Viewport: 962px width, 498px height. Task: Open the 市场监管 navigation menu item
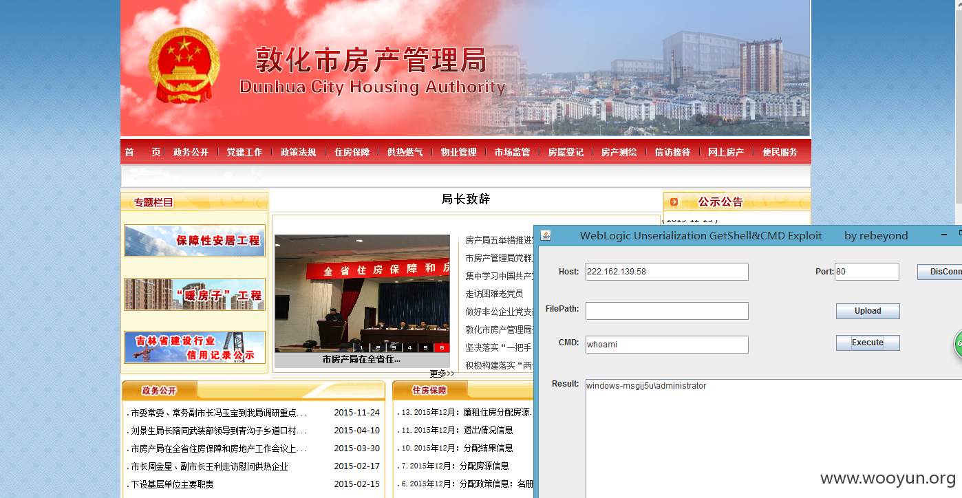click(512, 152)
